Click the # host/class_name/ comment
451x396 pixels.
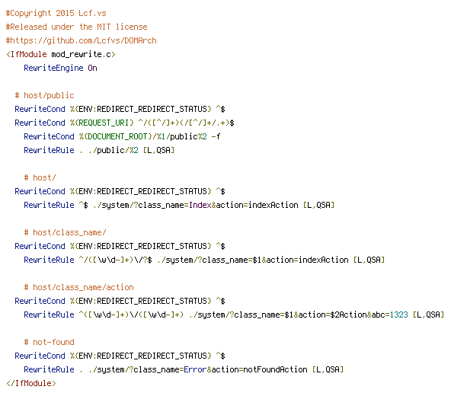tap(65, 232)
